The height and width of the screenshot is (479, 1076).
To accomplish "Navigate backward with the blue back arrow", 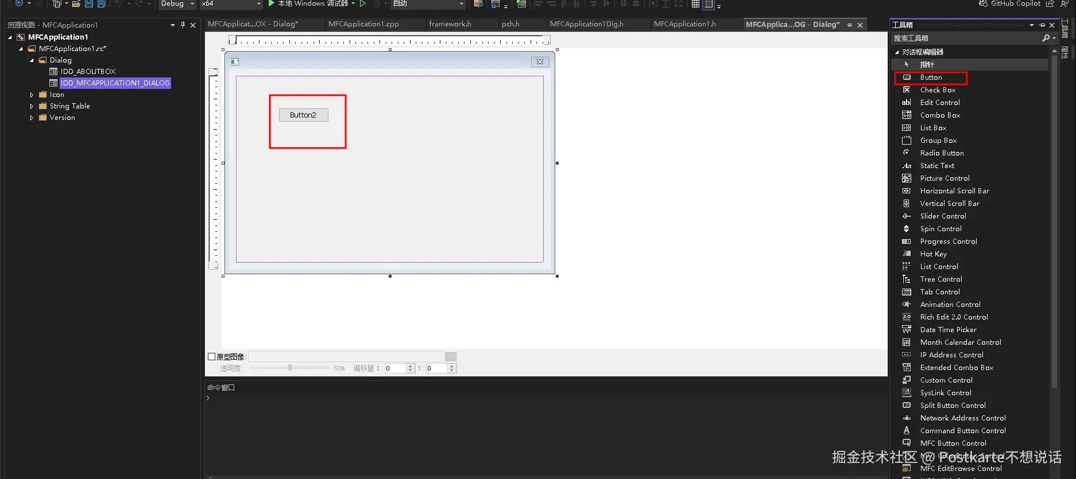I will pyautogui.click(x=19, y=3).
